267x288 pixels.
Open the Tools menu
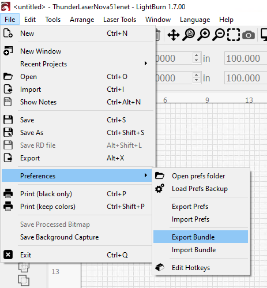tap(53, 20)
